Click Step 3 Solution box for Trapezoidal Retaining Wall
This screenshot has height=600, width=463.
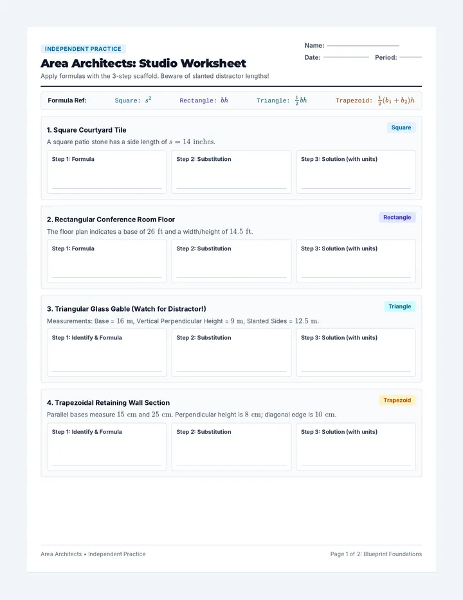356,447
